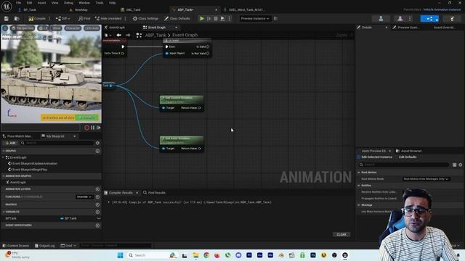Pause the preview viewport playback
The width and height of the screenshot is (465, 261).
coord(93,128)
